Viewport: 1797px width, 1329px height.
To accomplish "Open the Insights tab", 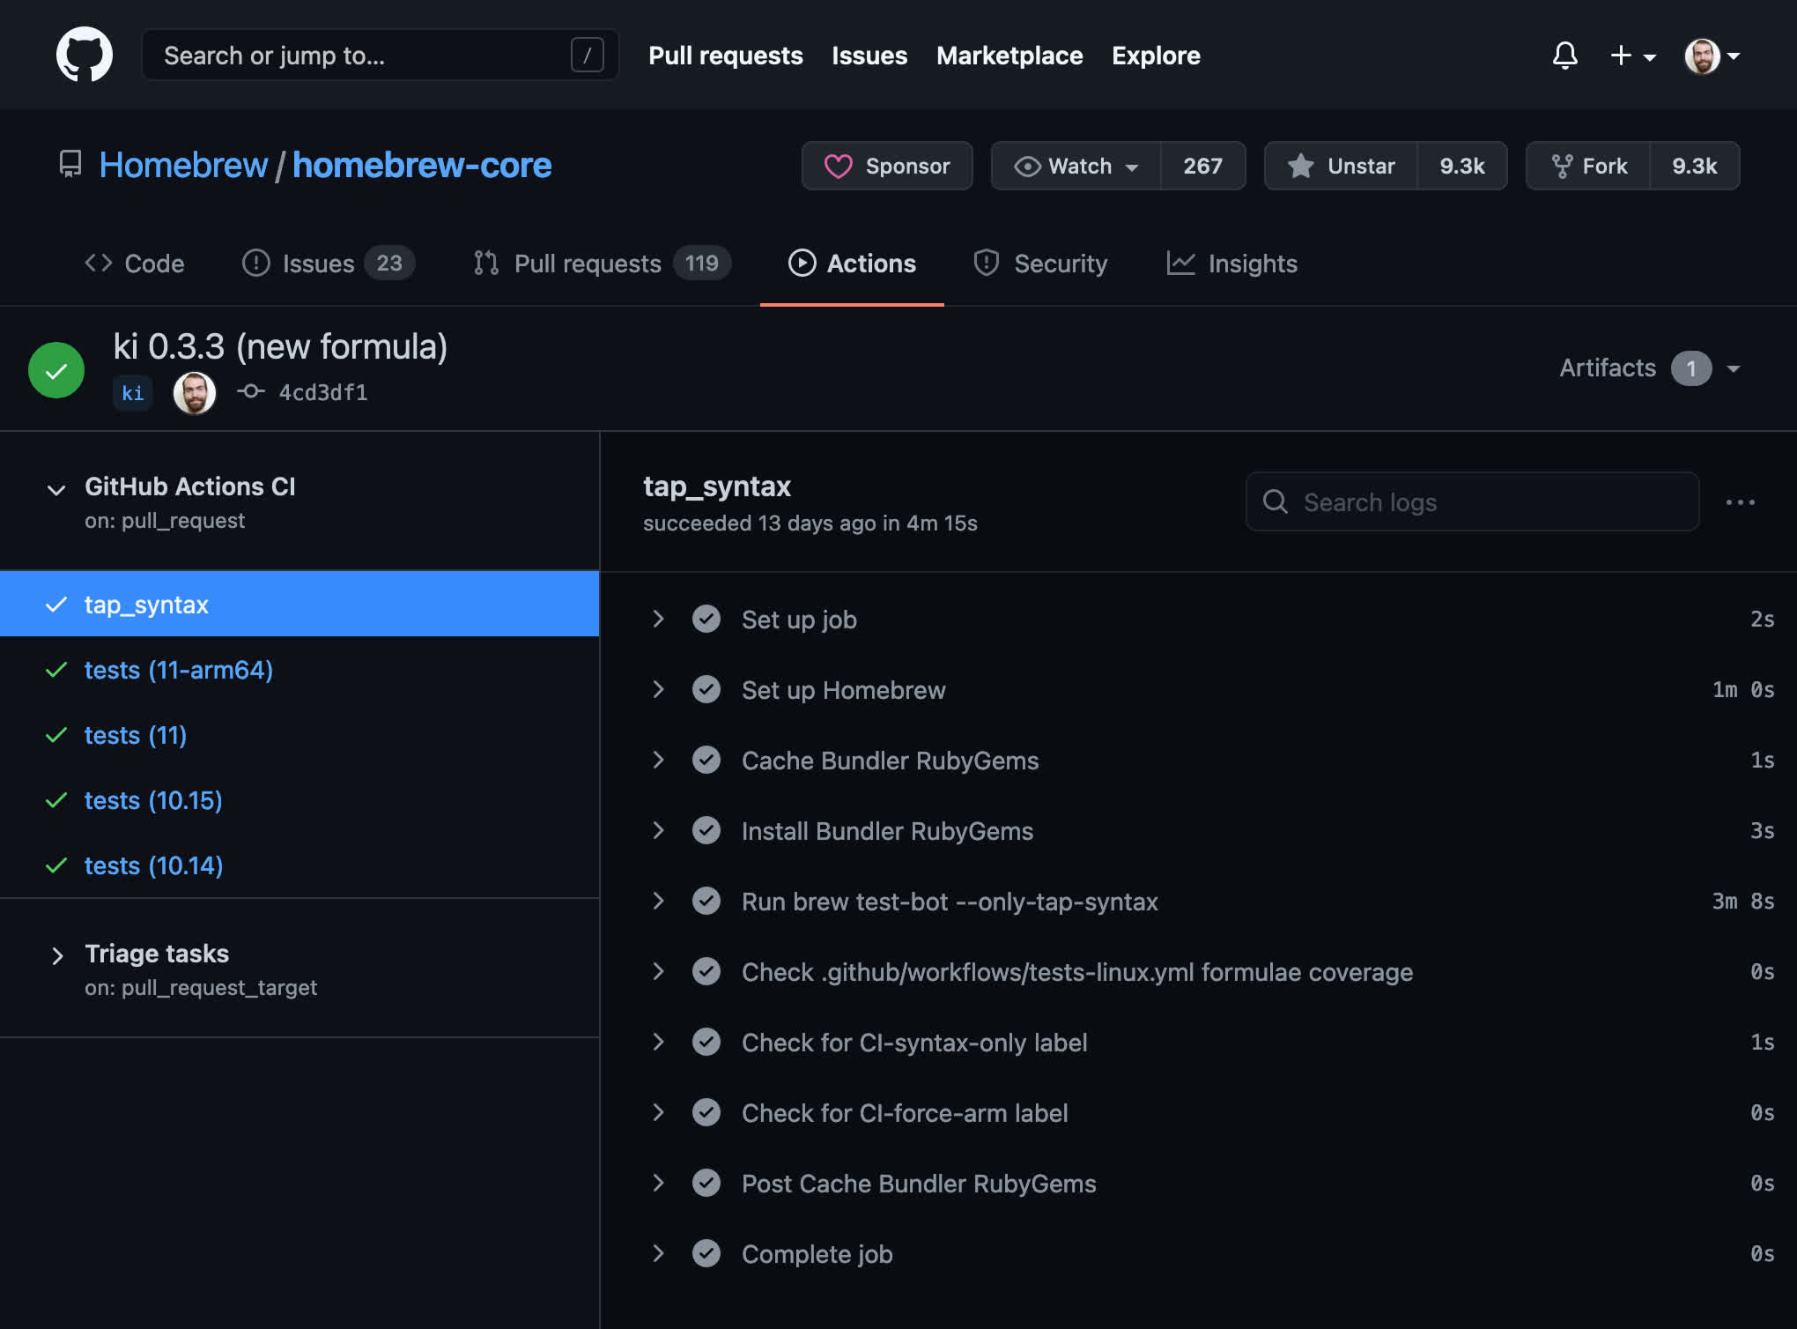I will (x=1231, y=263).
